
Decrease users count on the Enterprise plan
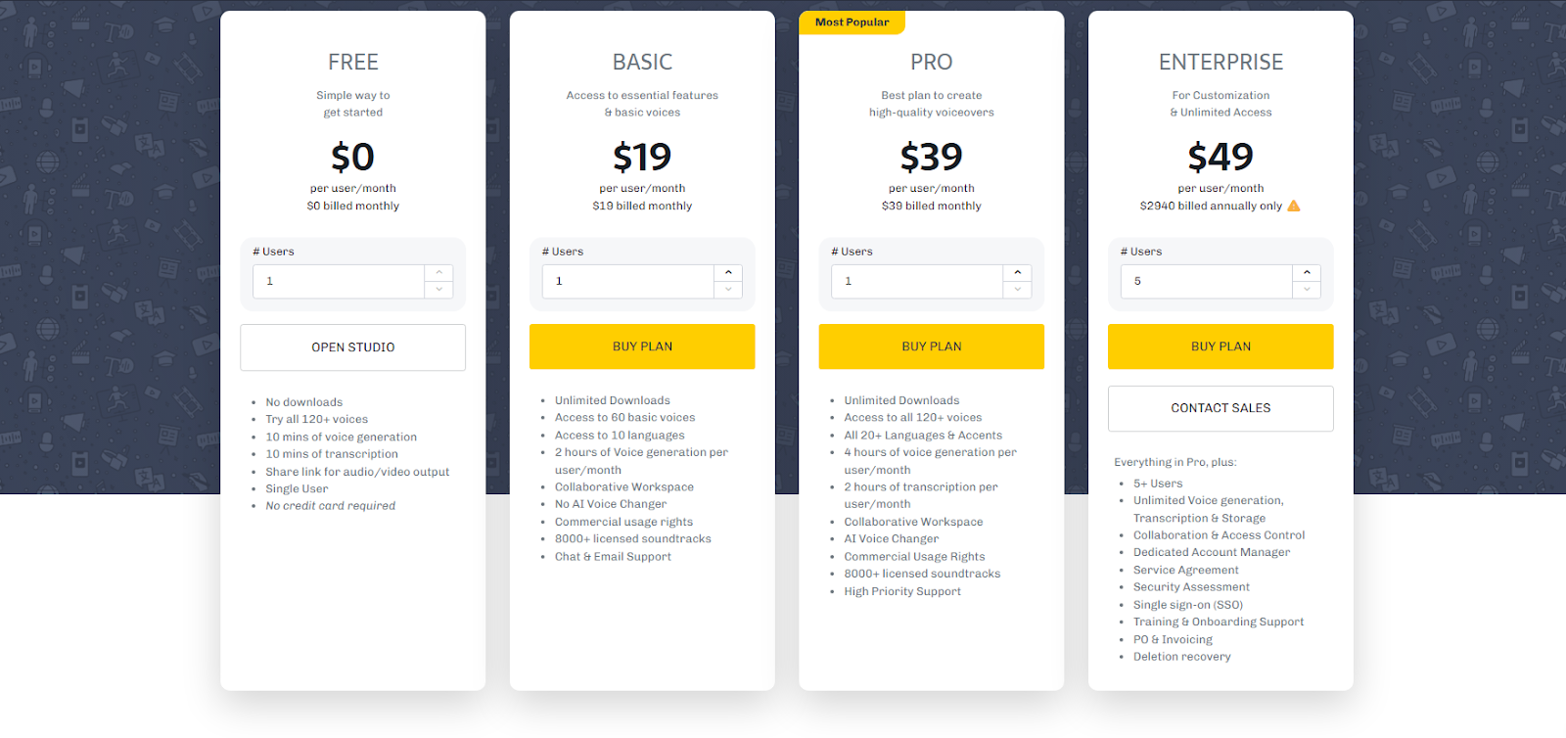[1307, 290]
